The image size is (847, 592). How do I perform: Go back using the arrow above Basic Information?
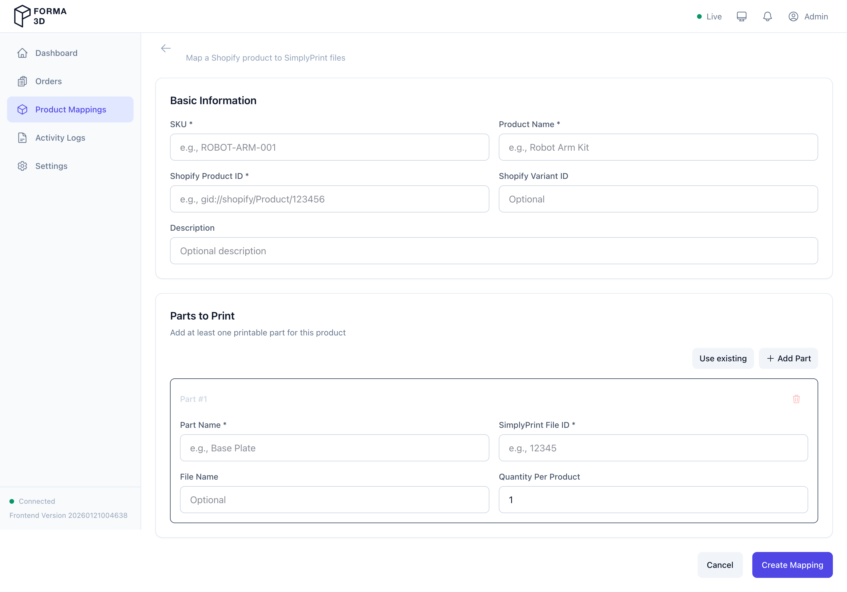(x=166, y=48)
